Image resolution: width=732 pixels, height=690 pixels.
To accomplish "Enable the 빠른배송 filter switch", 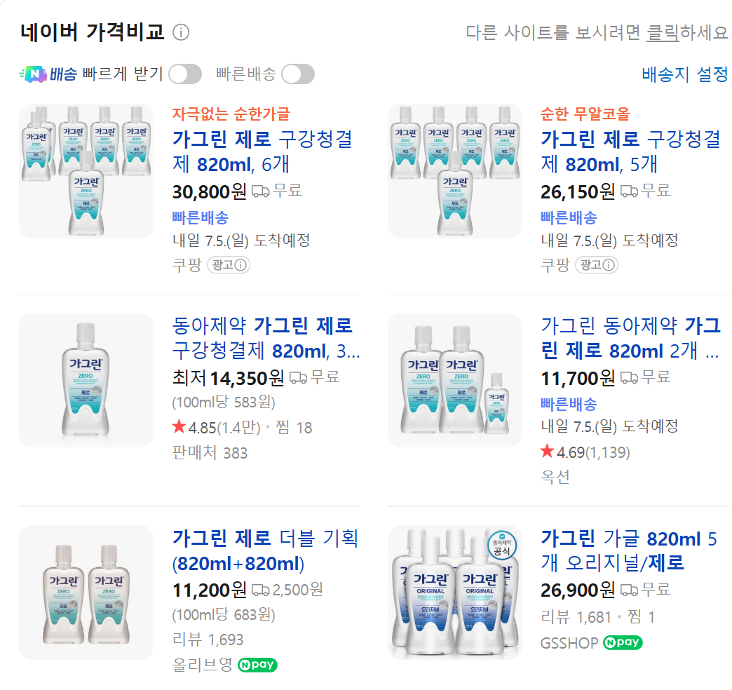I will tap(298, 74).
